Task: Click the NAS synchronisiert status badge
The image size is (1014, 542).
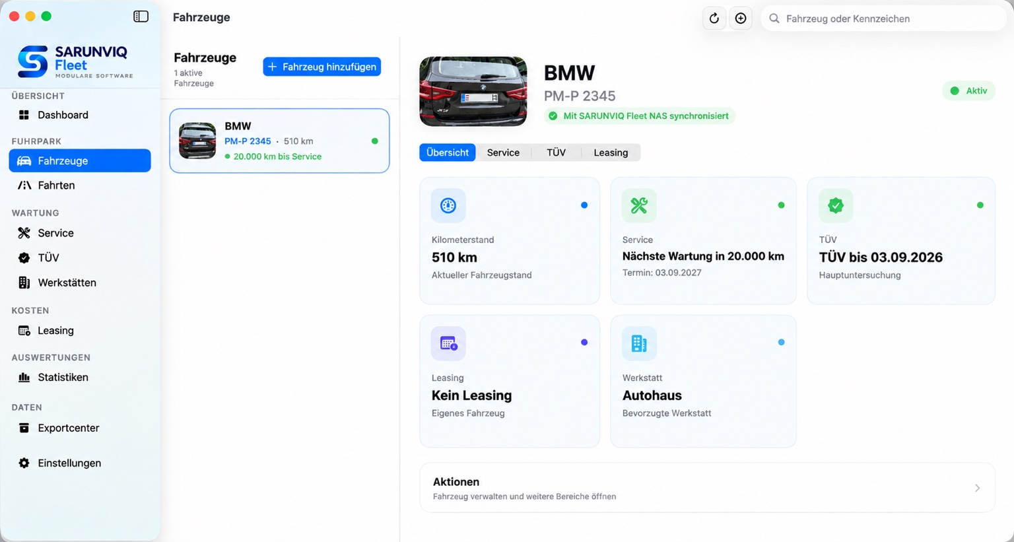Action: pos(640,116)
